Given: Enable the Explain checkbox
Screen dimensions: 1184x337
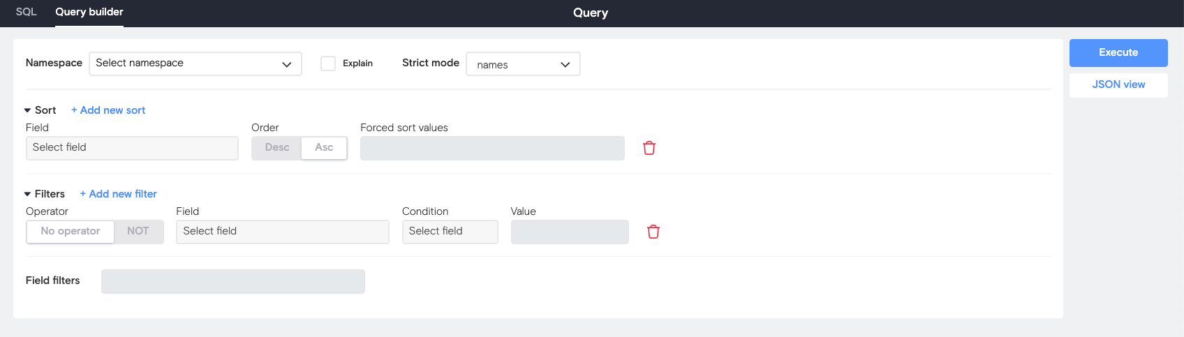Looking at the screenshot, I should pyautogui.click(x=328, y=63).
